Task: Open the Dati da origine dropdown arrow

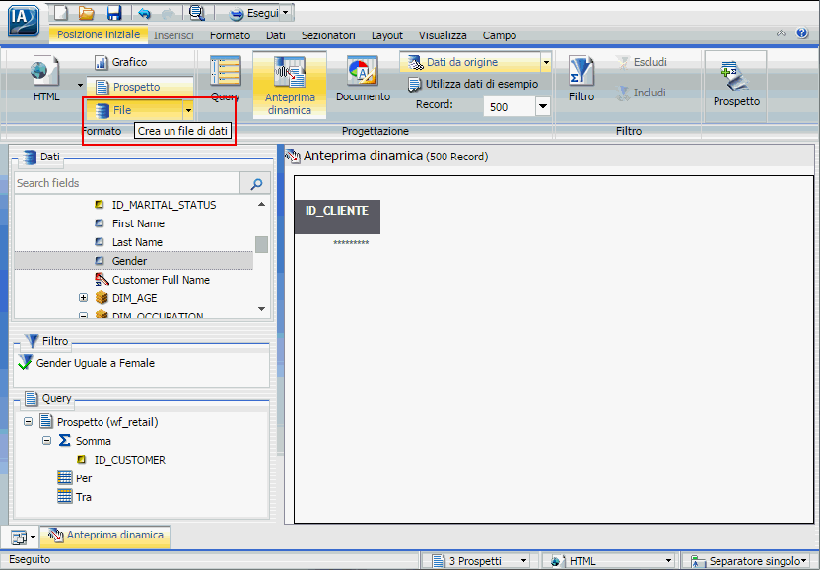Action: [x=546, y=63]
